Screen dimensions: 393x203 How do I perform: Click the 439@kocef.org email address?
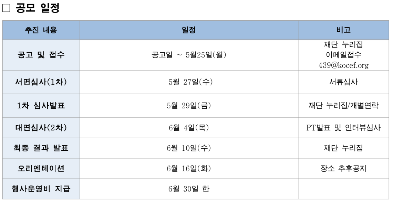[x=343, y=65]
